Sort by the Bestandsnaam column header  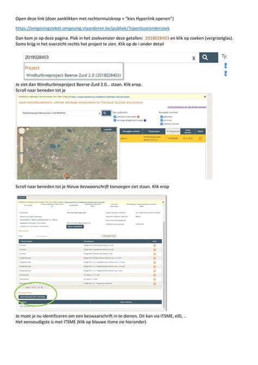115,241
